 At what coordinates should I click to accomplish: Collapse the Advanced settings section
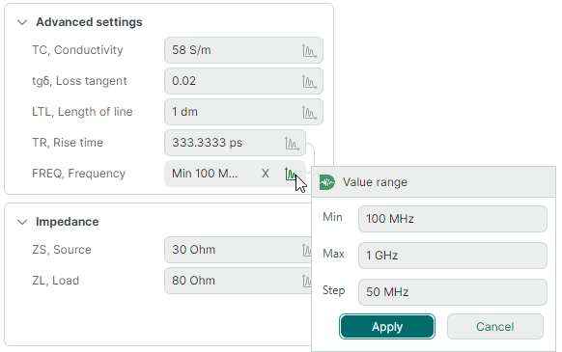[22, 22]
